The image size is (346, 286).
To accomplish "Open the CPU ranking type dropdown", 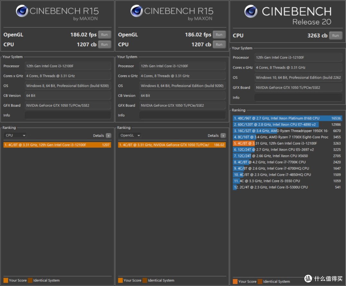I will point(15,135).
